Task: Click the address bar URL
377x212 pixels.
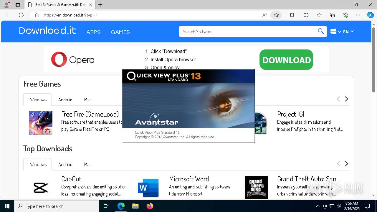Action: tap(71, 15)
